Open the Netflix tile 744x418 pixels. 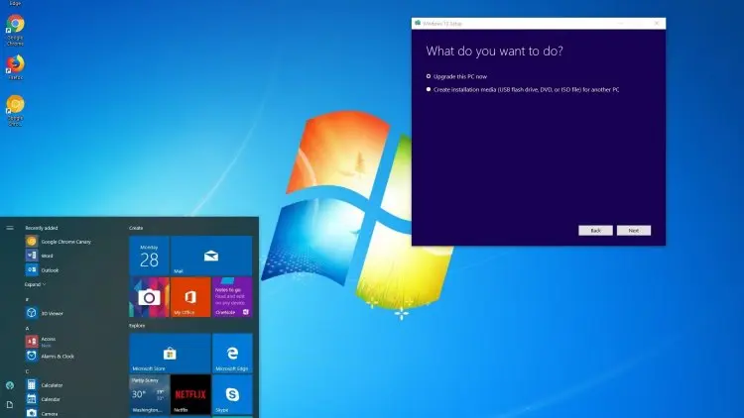tap(190, 394)
